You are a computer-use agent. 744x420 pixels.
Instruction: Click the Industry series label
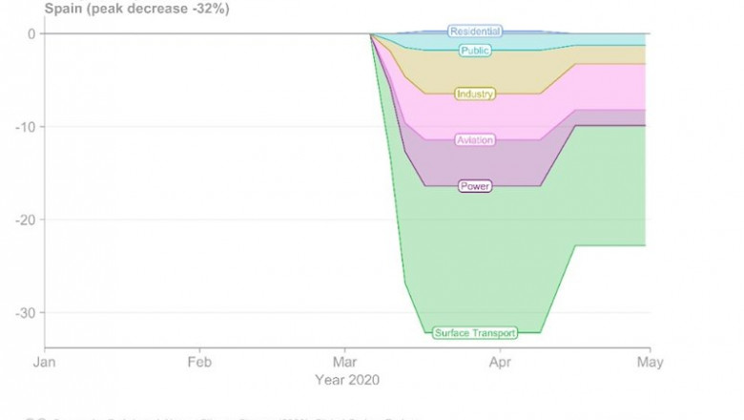pos(475,94)
